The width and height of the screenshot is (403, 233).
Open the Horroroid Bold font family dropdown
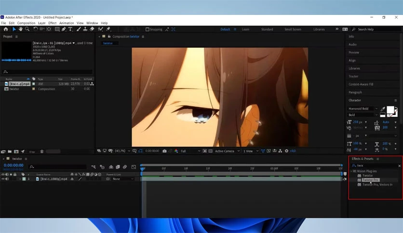tap(363, 109)
